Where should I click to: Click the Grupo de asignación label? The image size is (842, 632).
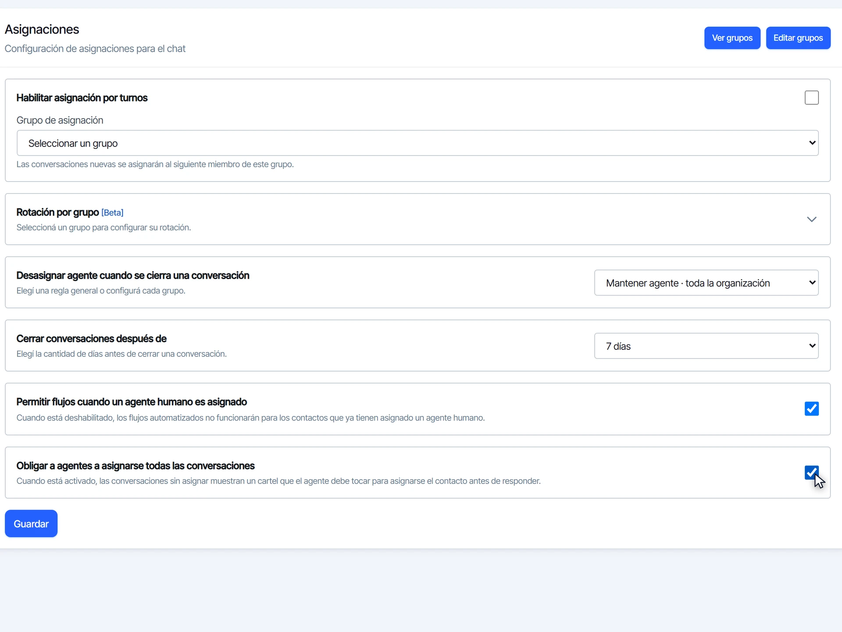(x=60, y=120)
